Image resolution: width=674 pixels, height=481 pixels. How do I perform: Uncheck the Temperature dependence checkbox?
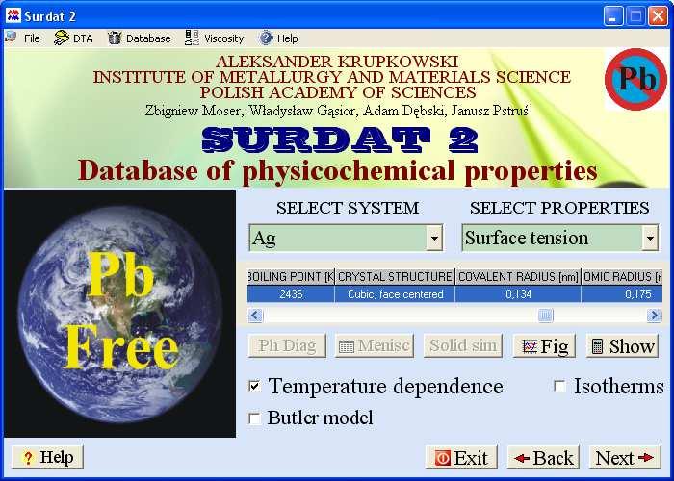pos(254,386)
